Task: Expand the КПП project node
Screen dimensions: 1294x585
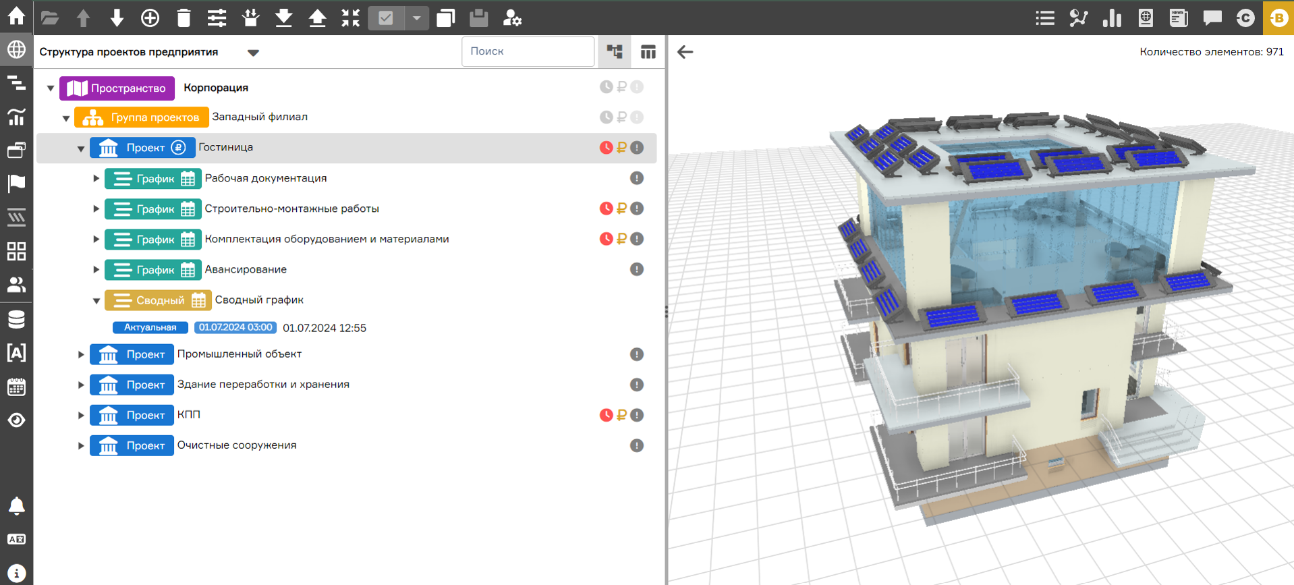Action: pyautogui.click(x=81, y=415)
